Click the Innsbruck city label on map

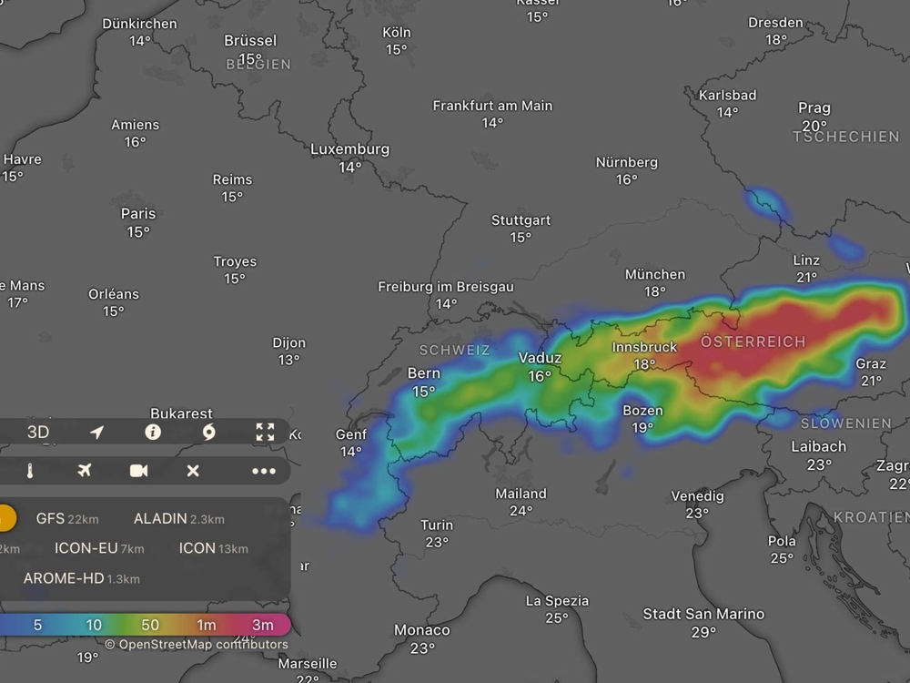click(644, 347)
